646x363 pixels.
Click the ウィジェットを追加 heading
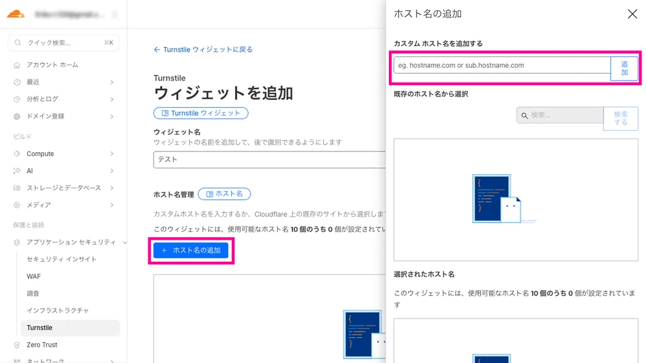(224, 93)
